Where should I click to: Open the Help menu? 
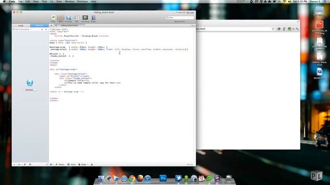click(93, 2)
